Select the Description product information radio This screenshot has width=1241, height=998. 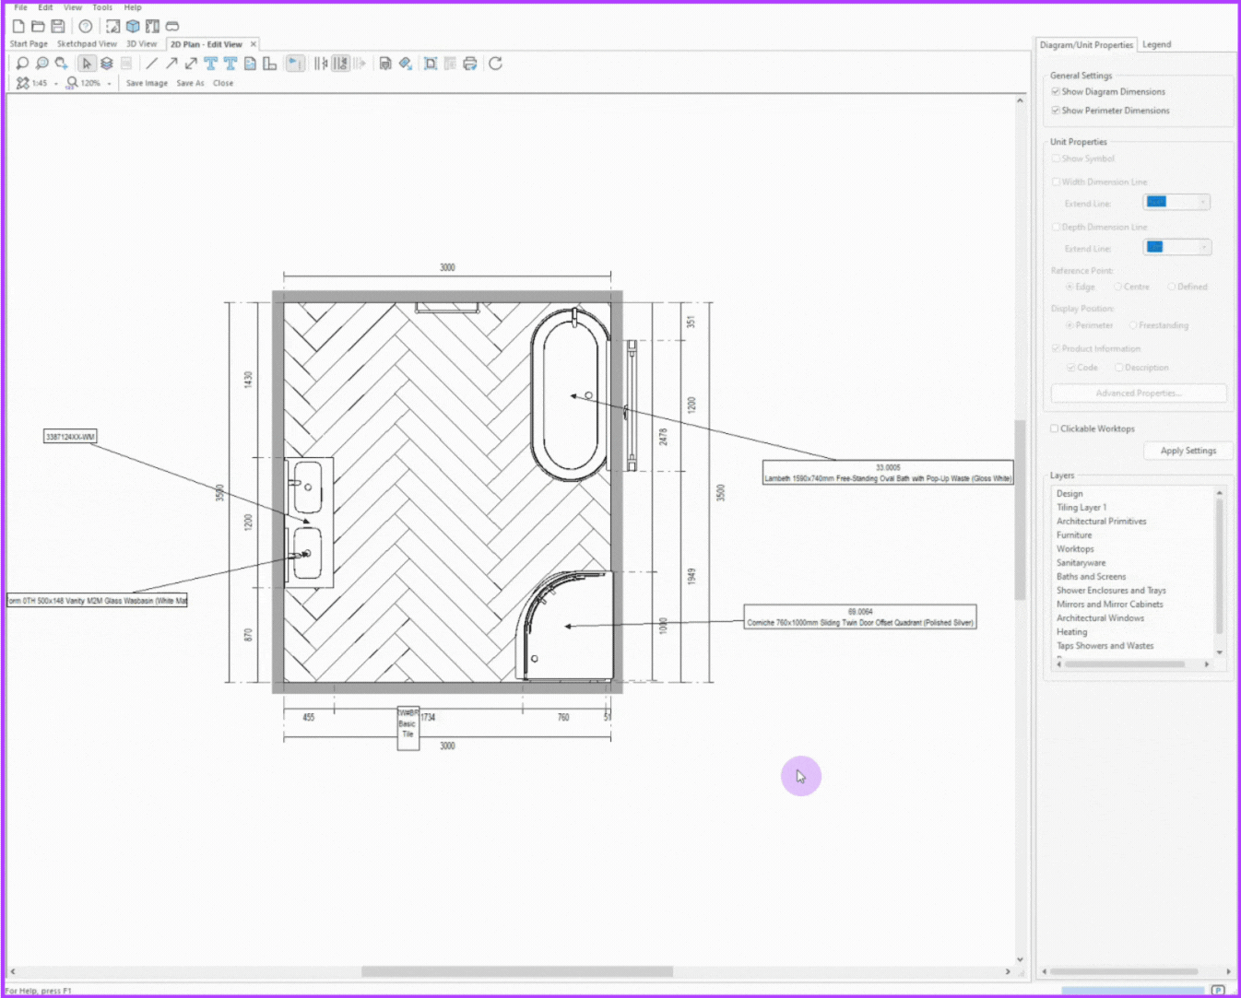point(1118,367)
